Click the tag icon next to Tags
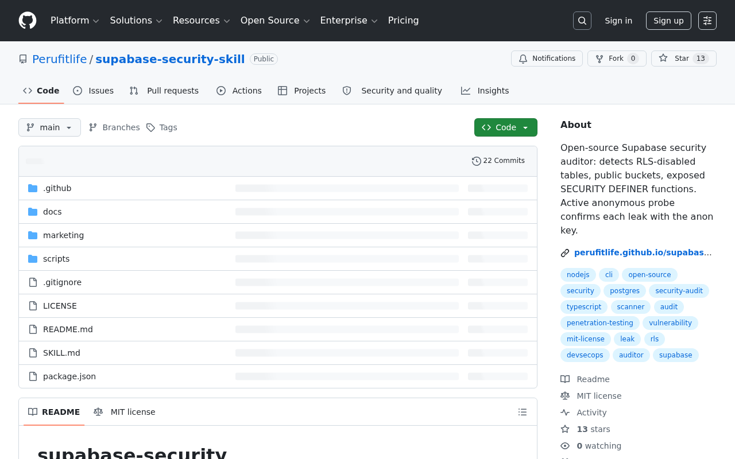This screenshot has width=735, height=459. click(150, 127)
